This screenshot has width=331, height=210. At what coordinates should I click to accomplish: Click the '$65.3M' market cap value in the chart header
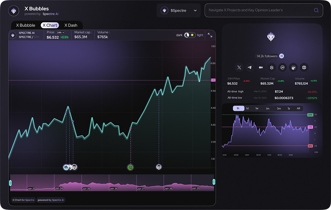[x=80, y=37]
